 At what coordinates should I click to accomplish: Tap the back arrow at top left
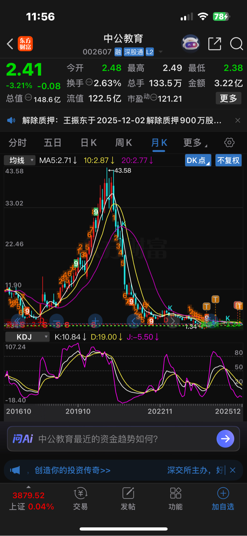click(10, 44)
